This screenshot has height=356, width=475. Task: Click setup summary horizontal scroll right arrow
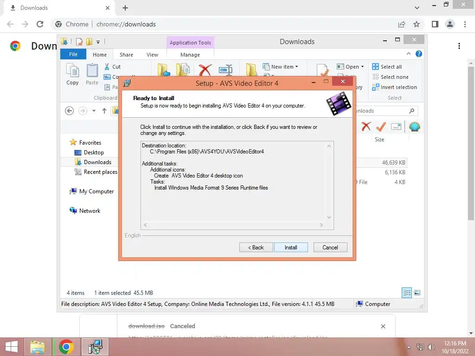pos(321,225)
